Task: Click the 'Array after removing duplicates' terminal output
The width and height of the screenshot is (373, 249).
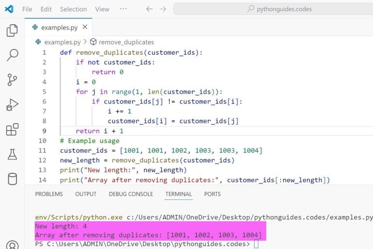Action: (x=148, y=235)
